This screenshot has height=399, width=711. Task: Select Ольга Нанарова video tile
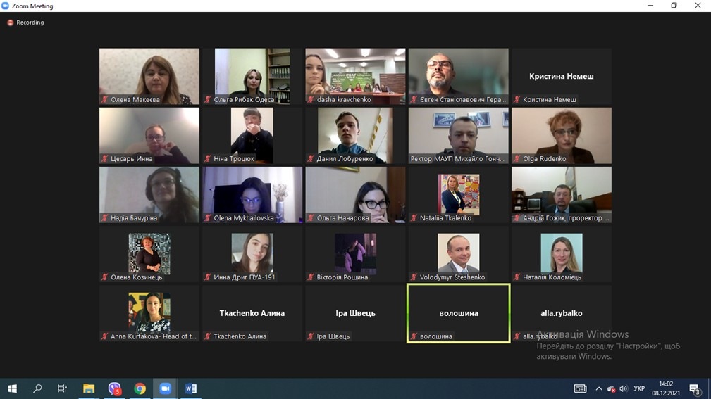[355, 195]
